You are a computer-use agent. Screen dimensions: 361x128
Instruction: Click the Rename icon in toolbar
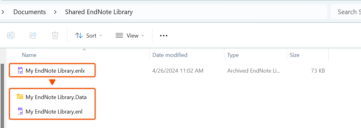coord(11,35)
